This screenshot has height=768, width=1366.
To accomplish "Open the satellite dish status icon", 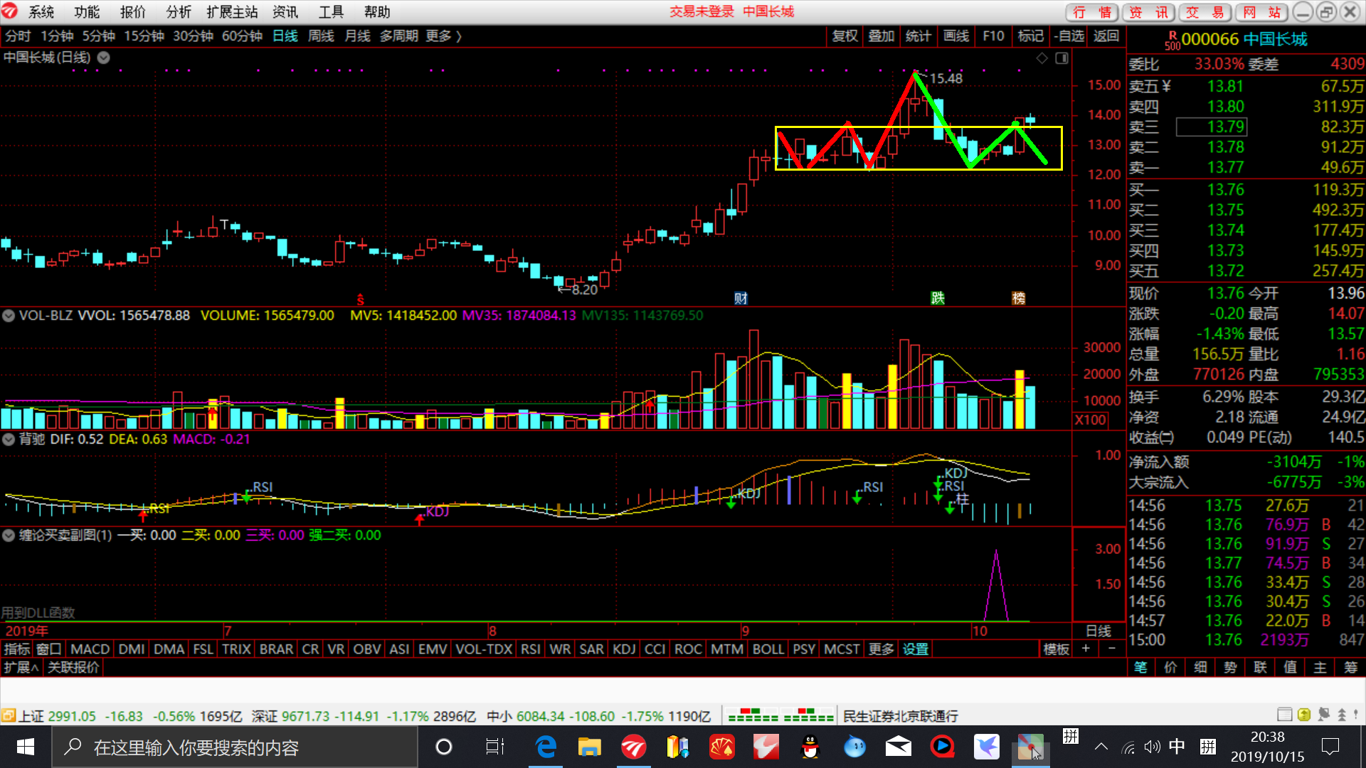I will (1323, 715).
